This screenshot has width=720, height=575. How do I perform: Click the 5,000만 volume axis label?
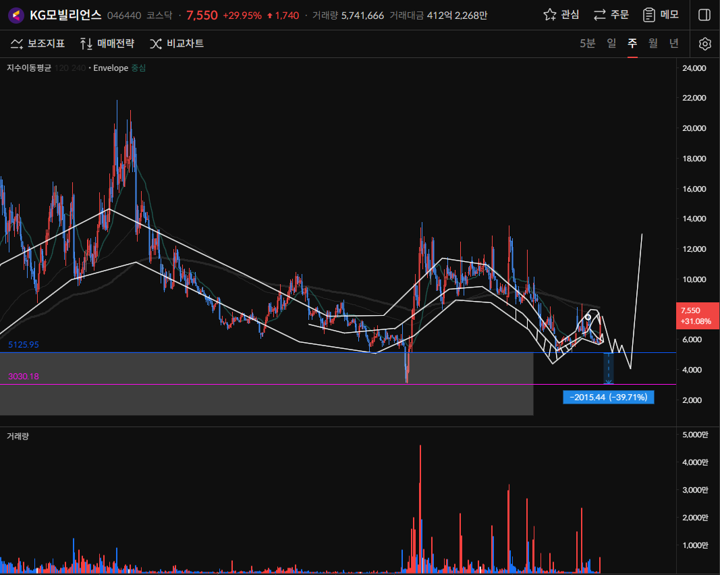pos(695,435)
